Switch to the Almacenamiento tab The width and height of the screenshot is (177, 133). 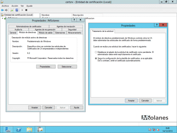[x=75, y=33]
